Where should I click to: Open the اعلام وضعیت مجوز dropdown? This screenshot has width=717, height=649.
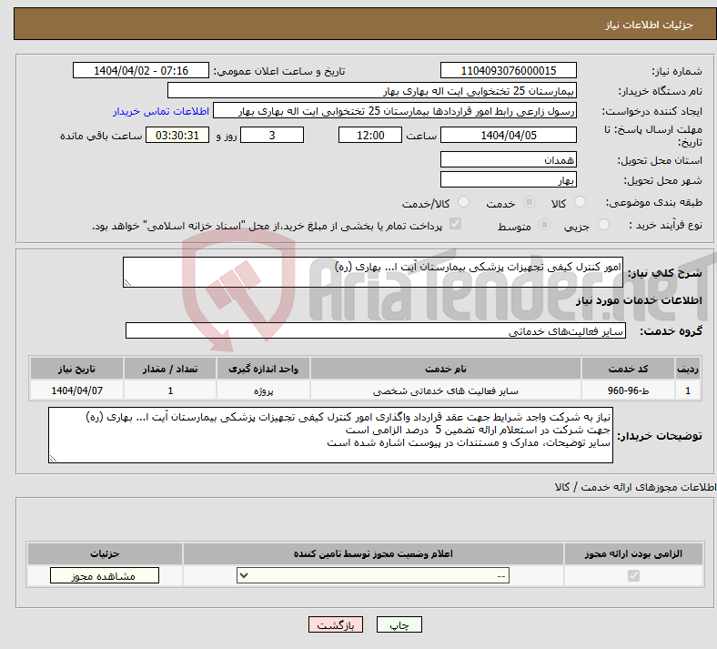click(373, 576)
